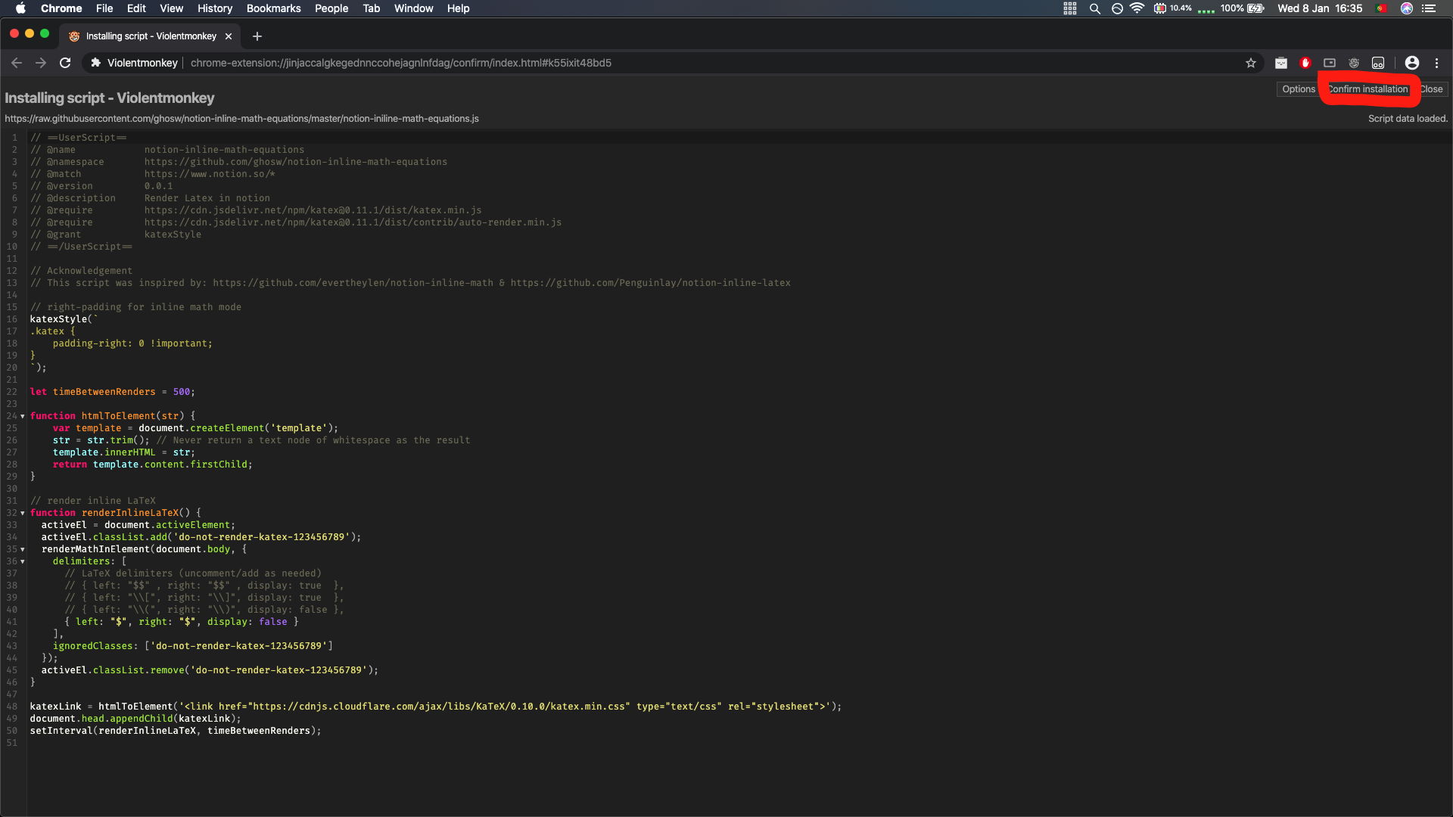Open the Options dropdown button
Viewport: 1453px width, 817px height.
[x=1299, y=89]
